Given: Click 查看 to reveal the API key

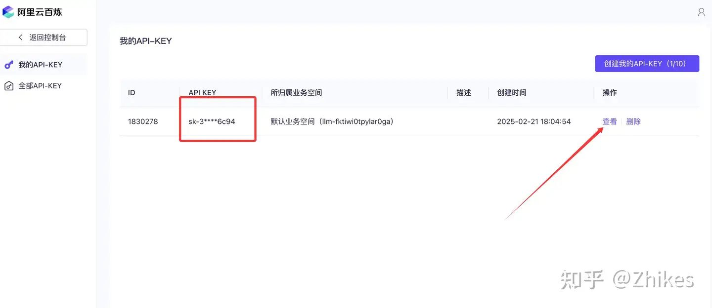Looking at the screenshot, I should [610, 121].
